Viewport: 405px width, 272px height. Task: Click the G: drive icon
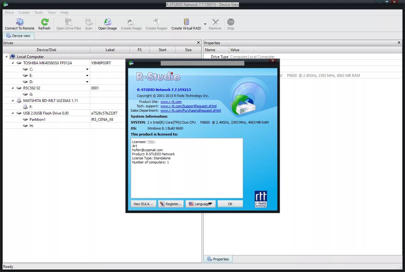click(x=25, y=94)
